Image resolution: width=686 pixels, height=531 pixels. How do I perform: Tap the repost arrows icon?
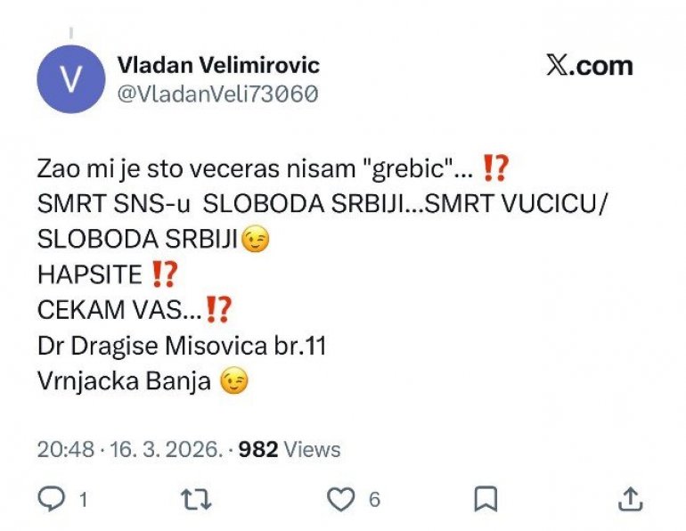coord(196,499)
